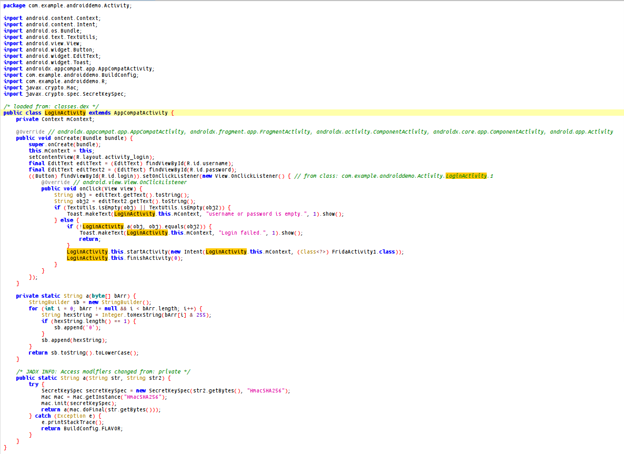Click the onCreate method name in its declaration
This screenshot has width=624, height=454.
67,138
